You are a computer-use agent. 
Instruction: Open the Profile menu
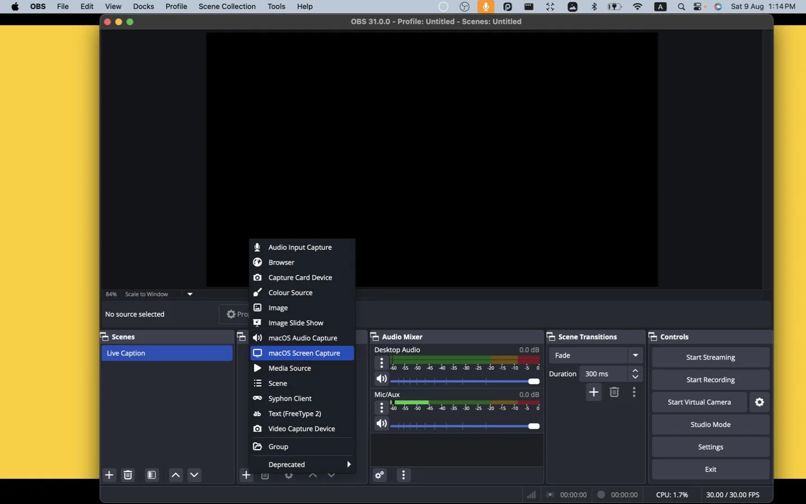click(x=176, y=7)
